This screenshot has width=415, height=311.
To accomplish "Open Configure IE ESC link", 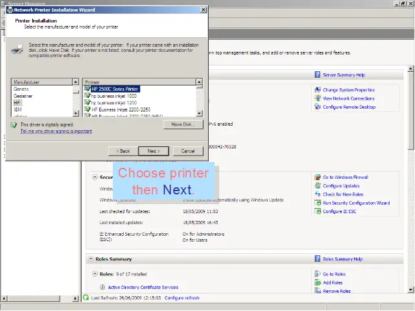I will [340, 211].
